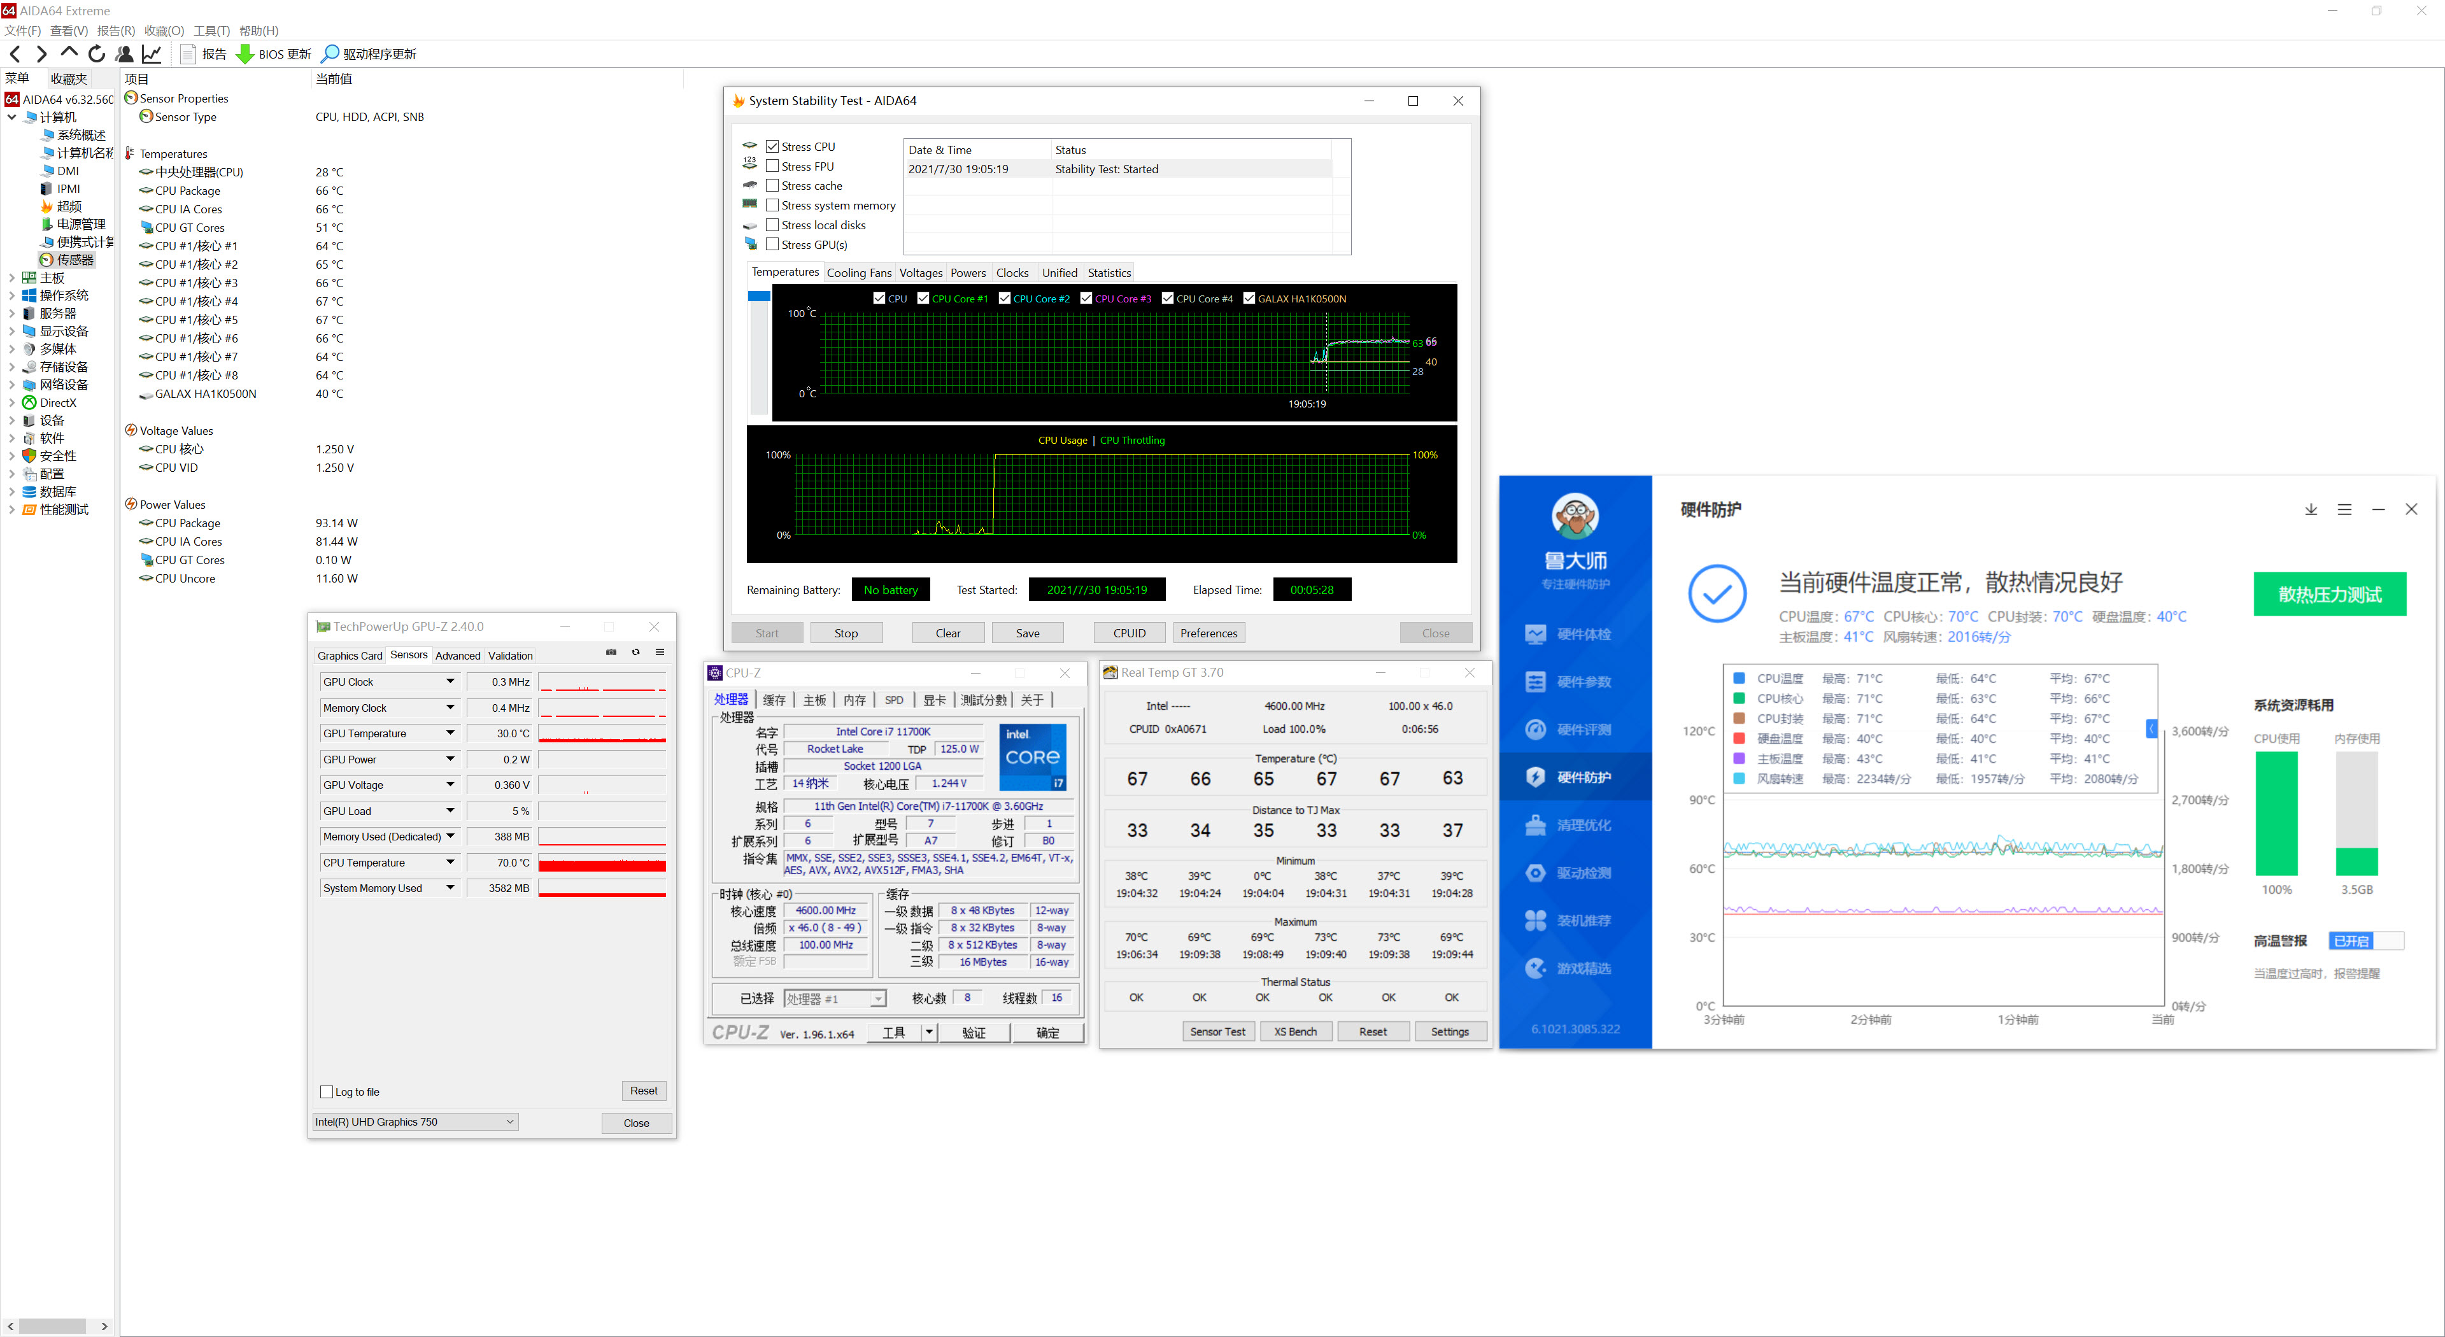Check Stress GPU(s) option
Viewport: 2445px width, 1337px height.
[x=772, y=245]
